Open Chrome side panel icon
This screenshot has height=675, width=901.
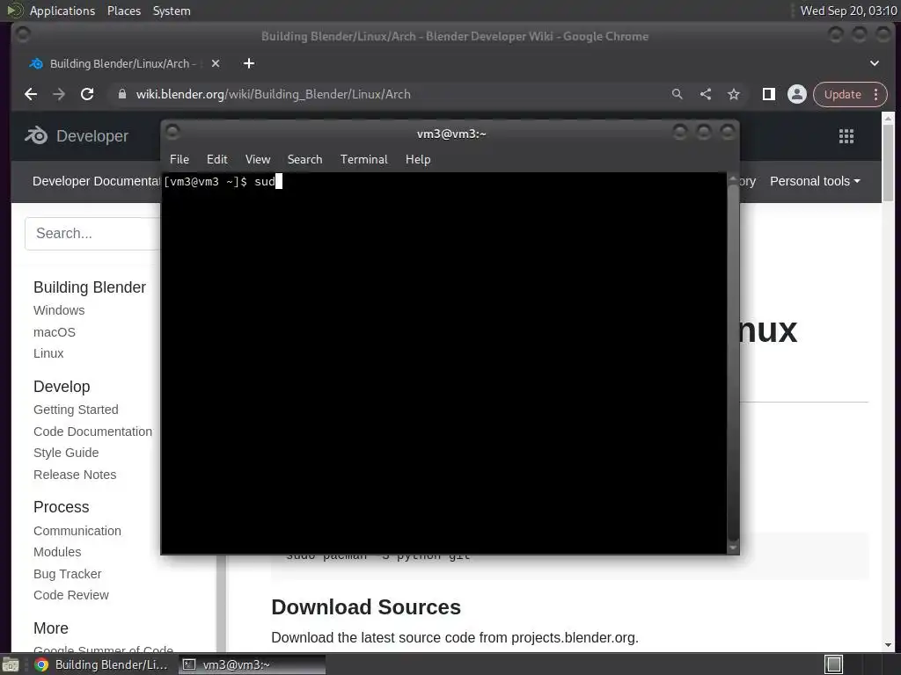(x=768, y=94)
